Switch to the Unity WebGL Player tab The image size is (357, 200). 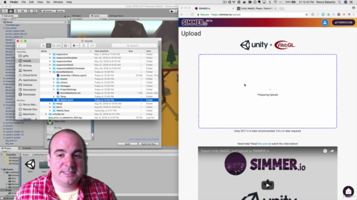coord(256,8)
